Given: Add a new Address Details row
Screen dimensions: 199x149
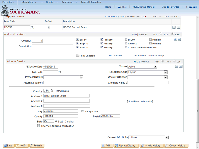Looking at the screenshot, I should click(177, 66).
